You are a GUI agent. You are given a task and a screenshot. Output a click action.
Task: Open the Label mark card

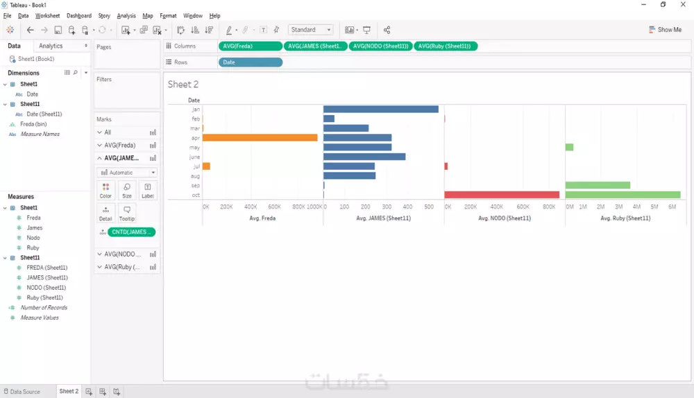(x=148, y=191)
